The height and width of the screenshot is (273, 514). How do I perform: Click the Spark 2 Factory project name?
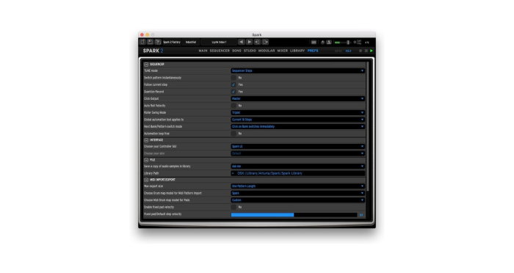(x=172, y=43)
